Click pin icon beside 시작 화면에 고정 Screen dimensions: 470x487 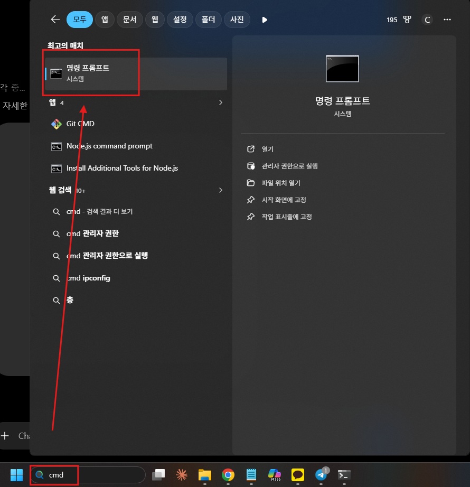click(251, 200)
